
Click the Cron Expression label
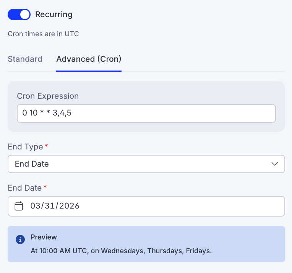pos(48,96)
